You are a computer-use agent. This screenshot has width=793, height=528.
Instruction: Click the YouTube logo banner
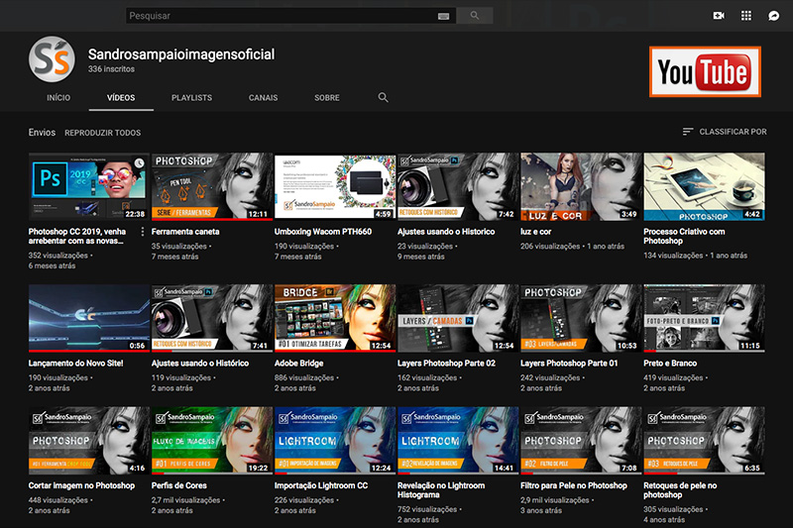(705, 71)
